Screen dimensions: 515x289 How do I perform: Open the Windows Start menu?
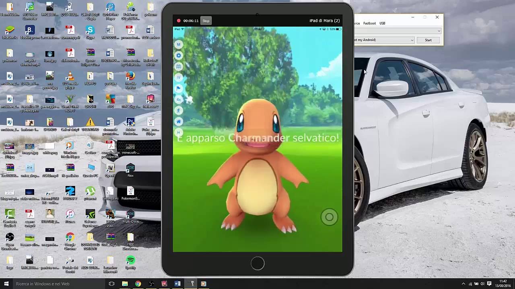tap(6, 284)
